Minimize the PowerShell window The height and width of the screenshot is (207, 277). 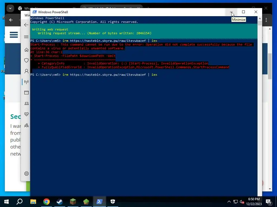pyautogui.click(x=231, y=12)
